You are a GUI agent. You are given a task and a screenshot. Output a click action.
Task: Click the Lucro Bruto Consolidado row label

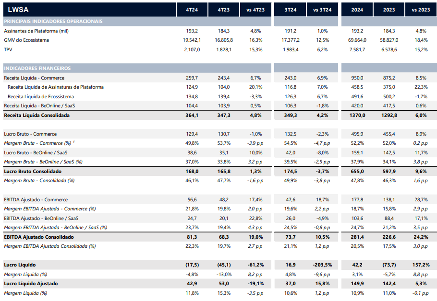(33, 172)
